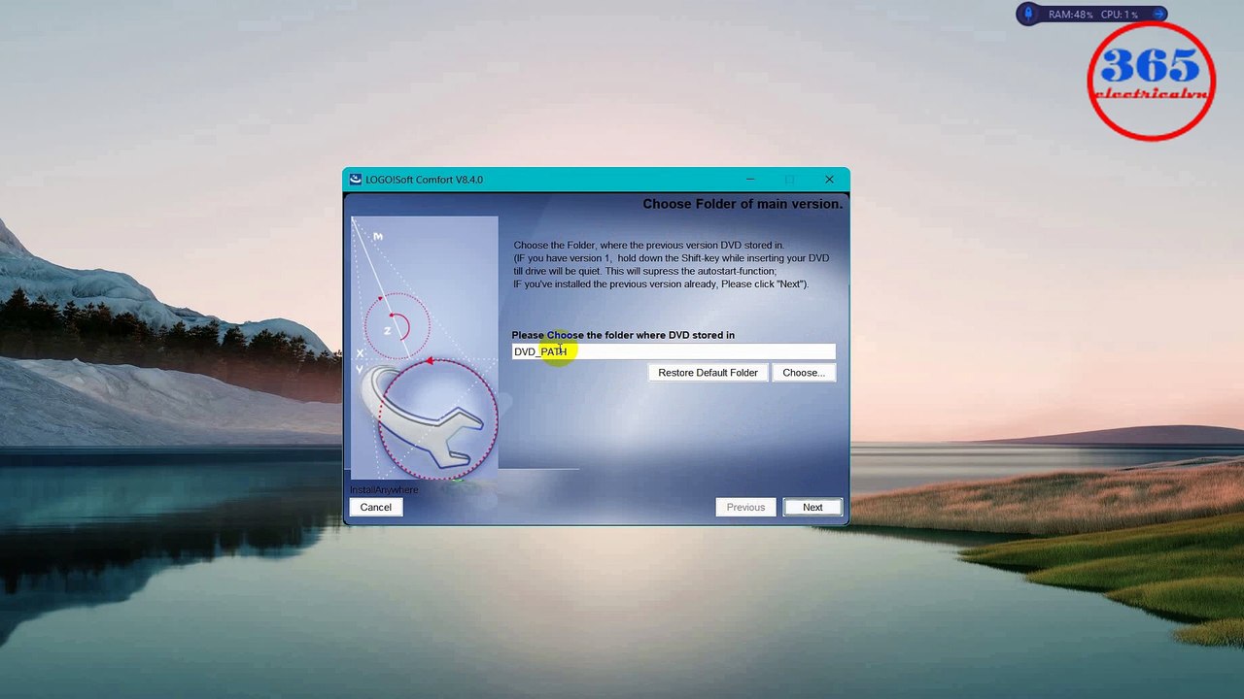Click the 'LOGO!Soft Comfort V8.4.0' window title

(x=424, y=180)
